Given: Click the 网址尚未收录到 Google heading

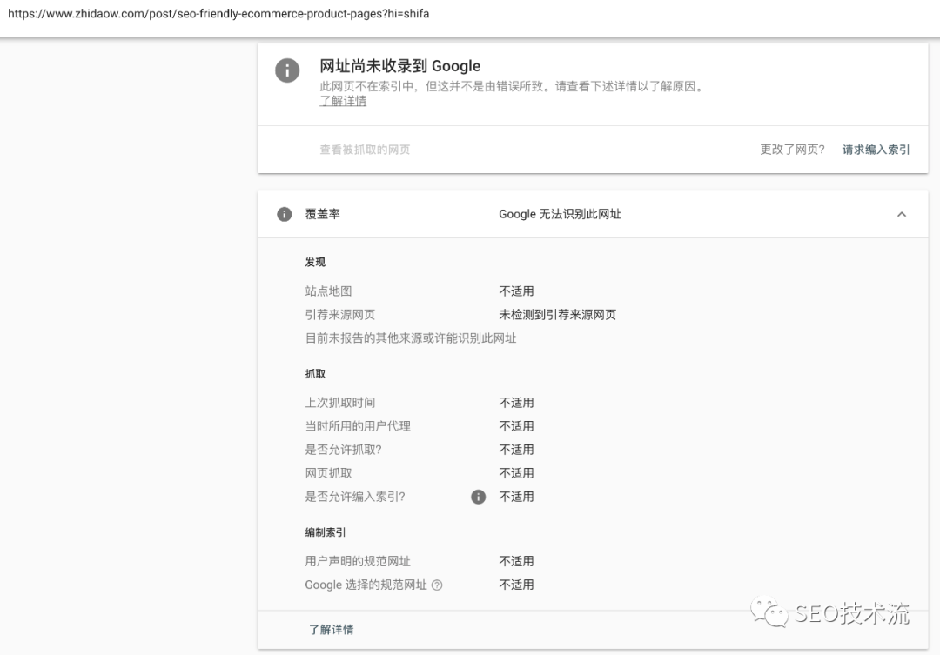Looking at the screenshot, I should (399, 66).
